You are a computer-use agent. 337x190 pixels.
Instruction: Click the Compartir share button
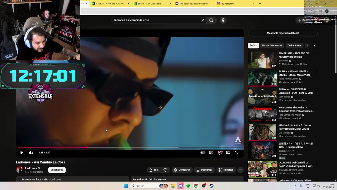point(182,170)
